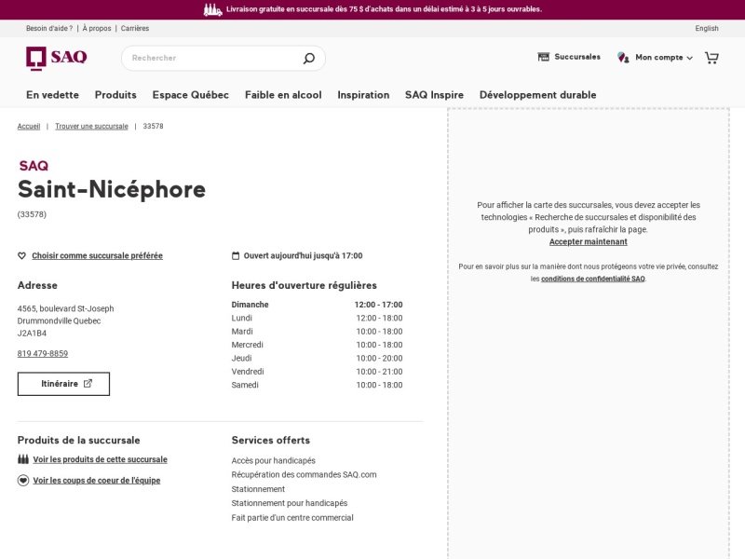The width and height of the screenshot is (745, 559).
Task: Click the Services offerts heading
Action: coord(271,440)
